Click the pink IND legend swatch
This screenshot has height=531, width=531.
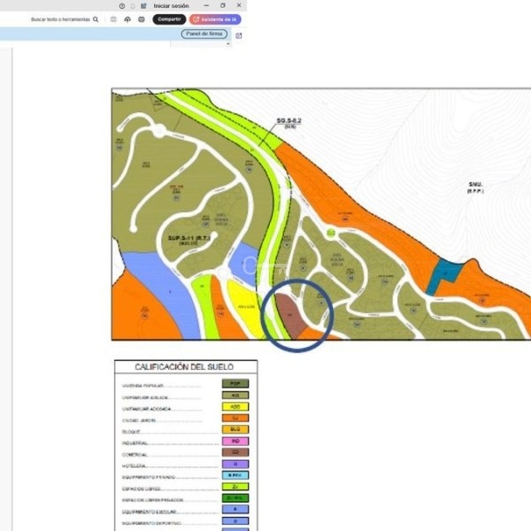point(235,441)
